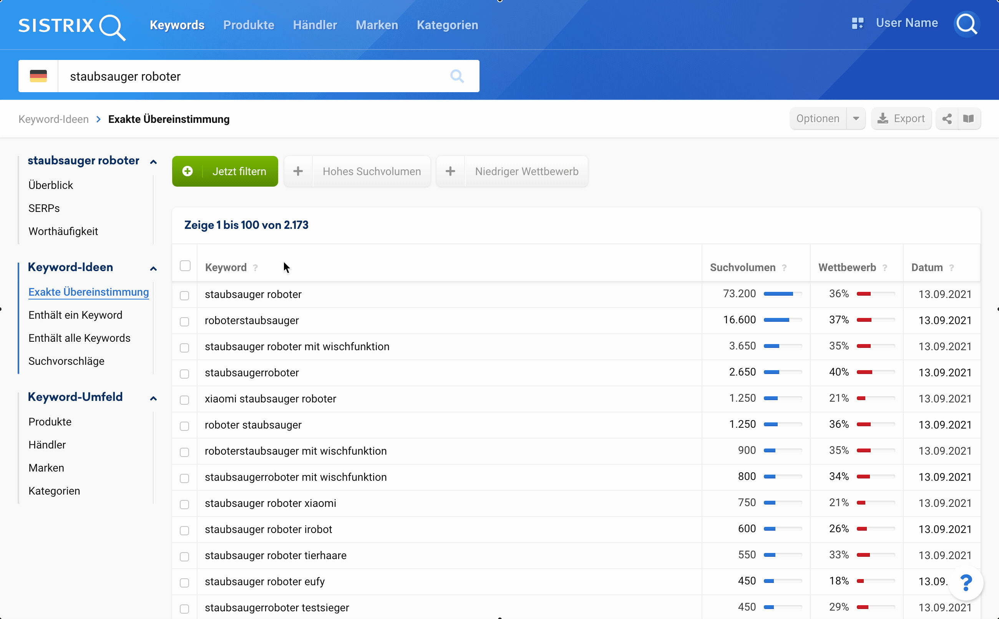
Task: Click the magnifier icon in the keyword search field
Action: click(457, 76)
